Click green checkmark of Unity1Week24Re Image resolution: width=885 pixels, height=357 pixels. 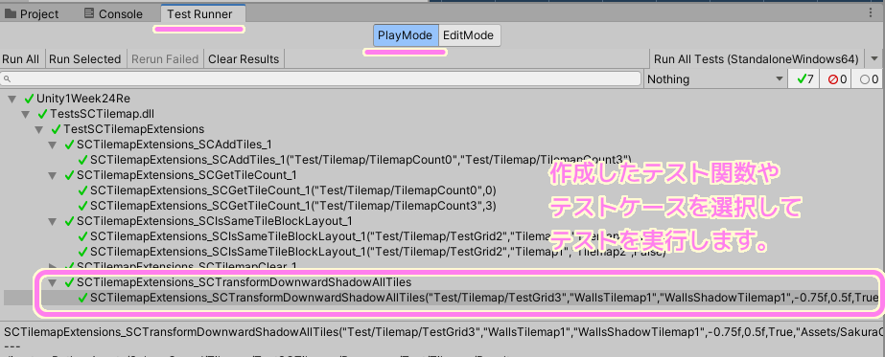pyautogui.click(x=30, y=100)
